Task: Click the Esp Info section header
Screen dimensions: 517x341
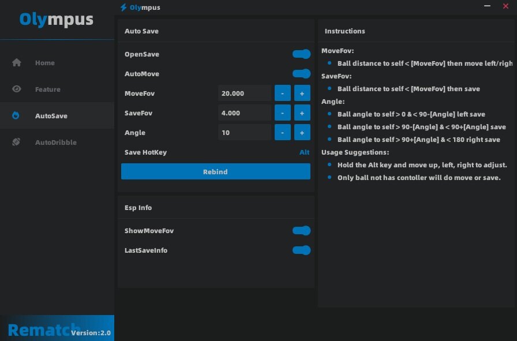Action: [138, 208]
